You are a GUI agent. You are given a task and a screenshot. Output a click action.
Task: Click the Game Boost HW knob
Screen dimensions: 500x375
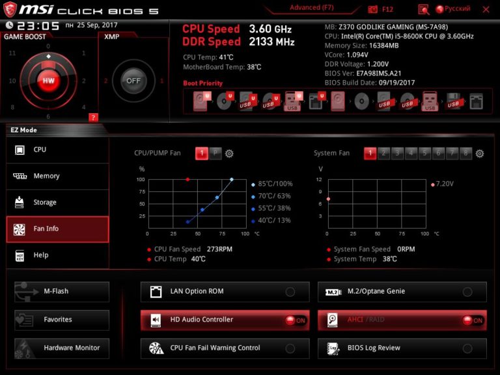[48, 81]
